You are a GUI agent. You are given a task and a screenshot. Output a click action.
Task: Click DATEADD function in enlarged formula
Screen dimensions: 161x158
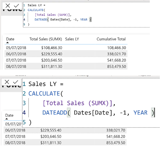point(55,113)
